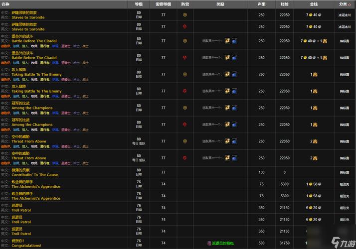Click the Alliance faction icon for Slaves to Saronite
The image size is (356, 249).
(x=185, y=15)
